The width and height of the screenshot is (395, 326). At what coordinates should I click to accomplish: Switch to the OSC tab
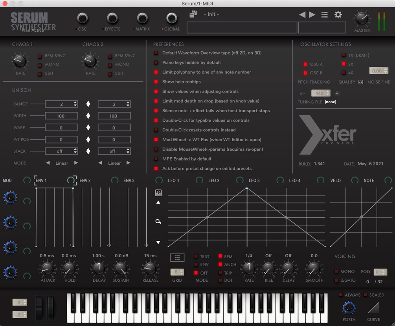82,18
